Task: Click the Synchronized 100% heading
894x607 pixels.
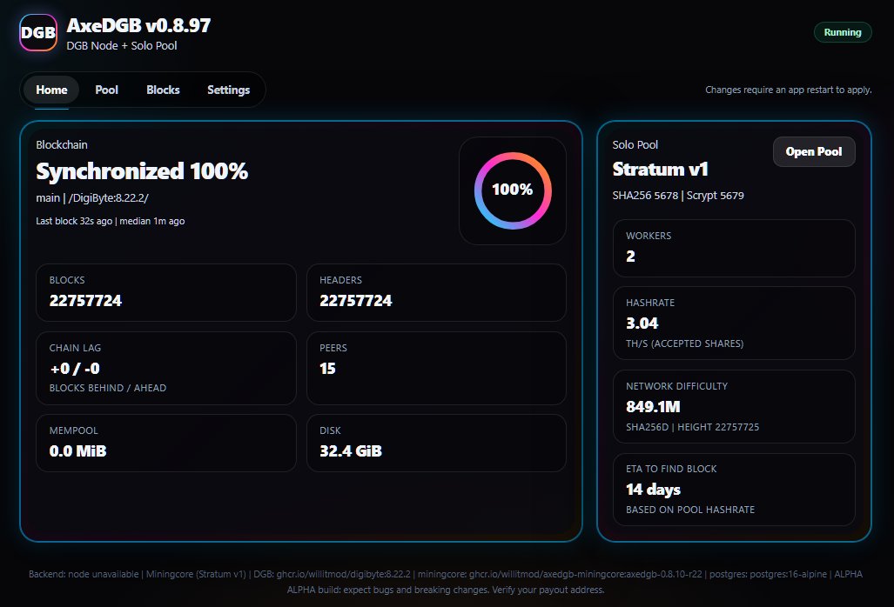Action: click(x=142, y=171)
